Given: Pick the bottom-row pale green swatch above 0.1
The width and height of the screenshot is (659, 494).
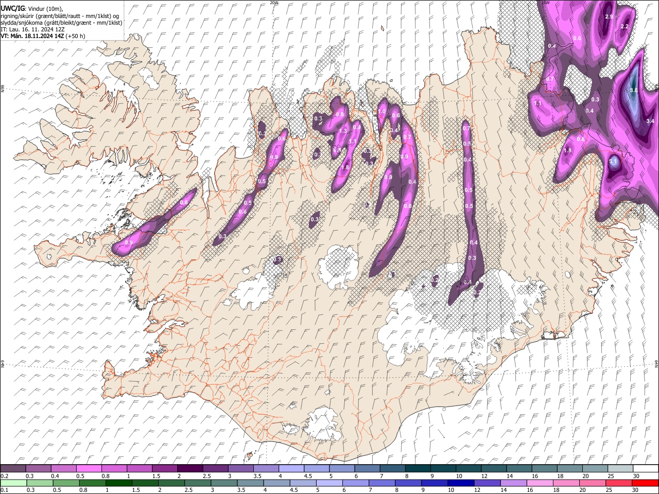Looking at the screenshot, I should coord(13,483).
